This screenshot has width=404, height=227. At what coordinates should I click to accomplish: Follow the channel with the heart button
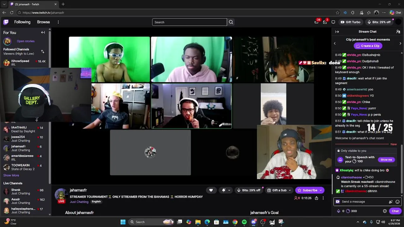tap(211, 190)
